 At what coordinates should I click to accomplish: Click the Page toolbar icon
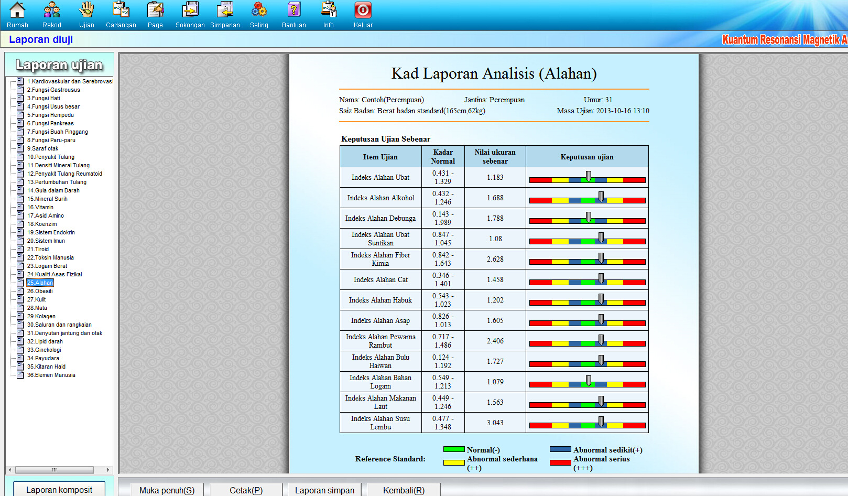click(x=155, y=15)
